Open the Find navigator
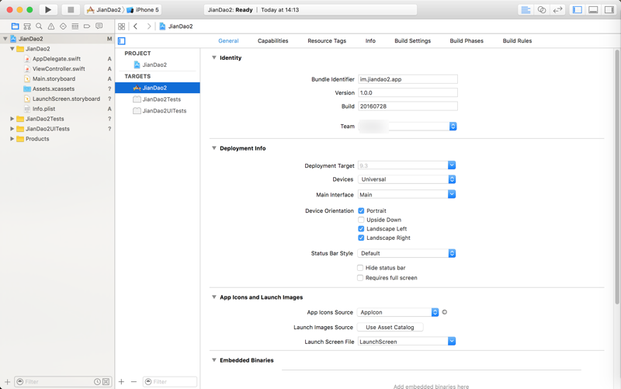Viewport: 621px width, 389px height. pyautogui.click(x=39, y=26)
